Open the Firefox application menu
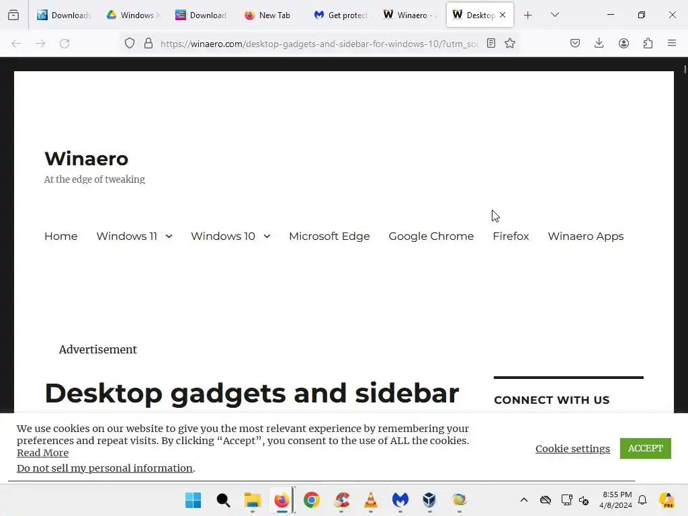This screenshot has width=688, height=516. click(672, 43)
